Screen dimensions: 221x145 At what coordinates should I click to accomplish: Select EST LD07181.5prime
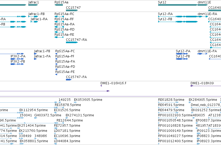pyautogui.click(x=67, y=131)
